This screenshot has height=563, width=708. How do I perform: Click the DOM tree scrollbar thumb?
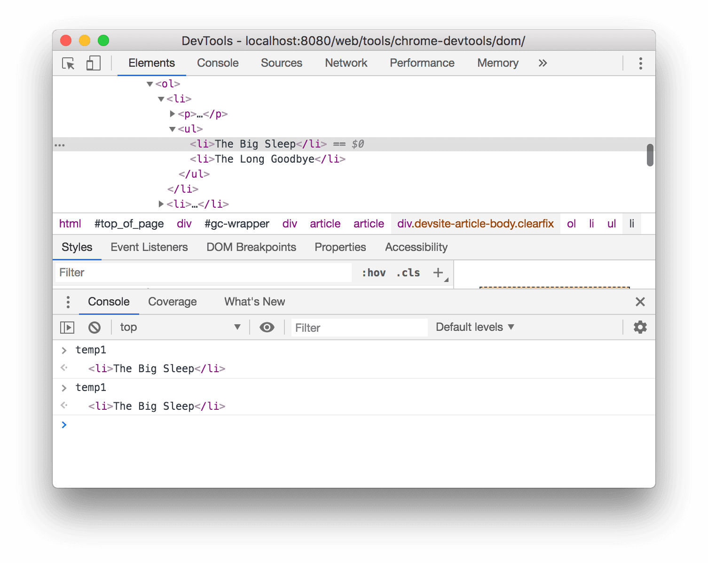650,155
